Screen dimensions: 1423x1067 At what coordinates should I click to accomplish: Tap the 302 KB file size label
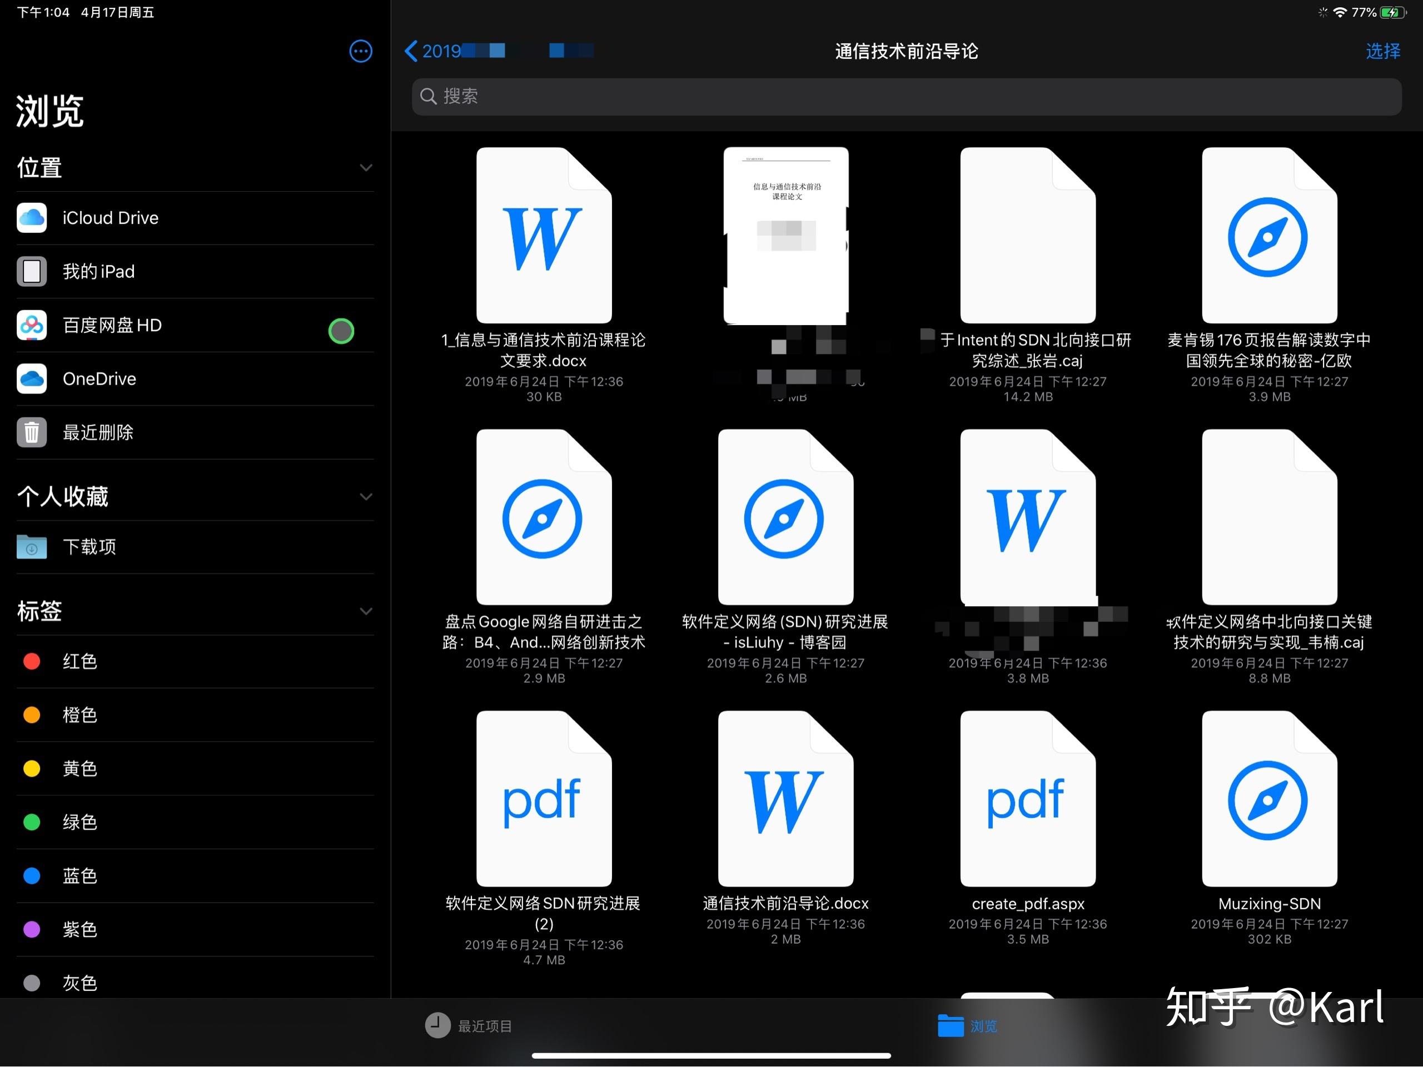(x=1269, y=939)
